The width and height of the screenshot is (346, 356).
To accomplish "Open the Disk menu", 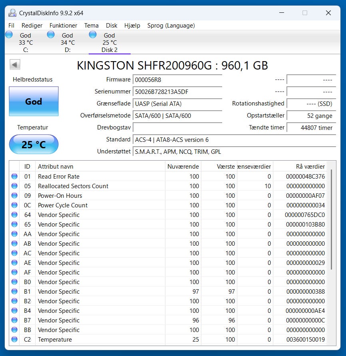I will 111,26.
